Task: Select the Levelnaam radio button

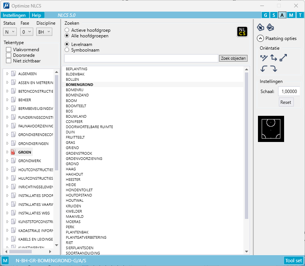Action: [67, 44]
